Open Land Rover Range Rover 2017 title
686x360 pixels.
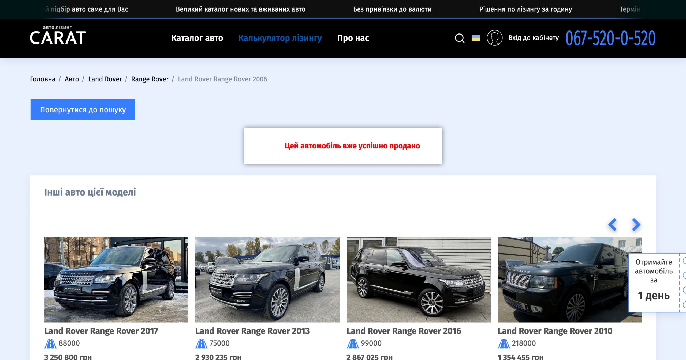[101, 331]
